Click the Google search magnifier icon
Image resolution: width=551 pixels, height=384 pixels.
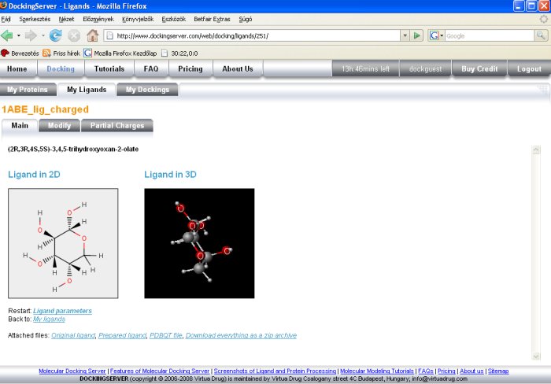tap(541, 35)
